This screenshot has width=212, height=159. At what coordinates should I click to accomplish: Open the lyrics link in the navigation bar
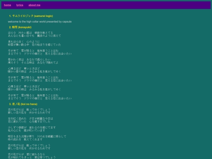(20, 5)
